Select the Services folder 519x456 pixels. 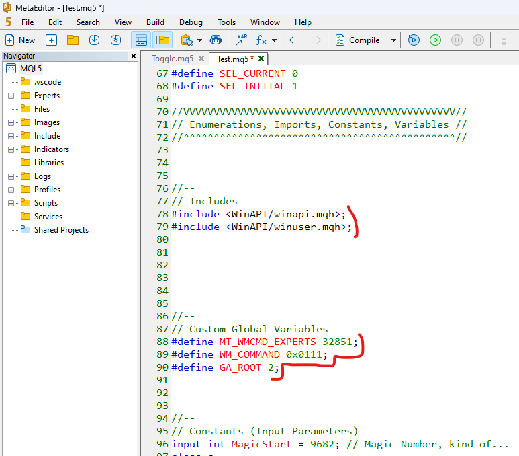(x=48, y=216)
